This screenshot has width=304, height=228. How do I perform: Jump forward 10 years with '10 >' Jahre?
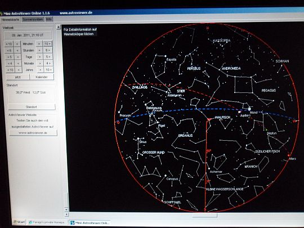tap(48, 70)
